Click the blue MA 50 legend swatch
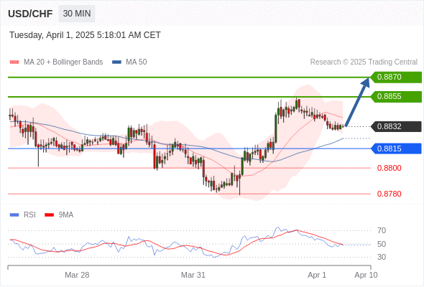 pos(116,62)
